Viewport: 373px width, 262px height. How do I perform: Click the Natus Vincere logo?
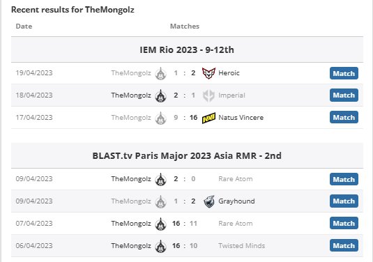[208, 118]
